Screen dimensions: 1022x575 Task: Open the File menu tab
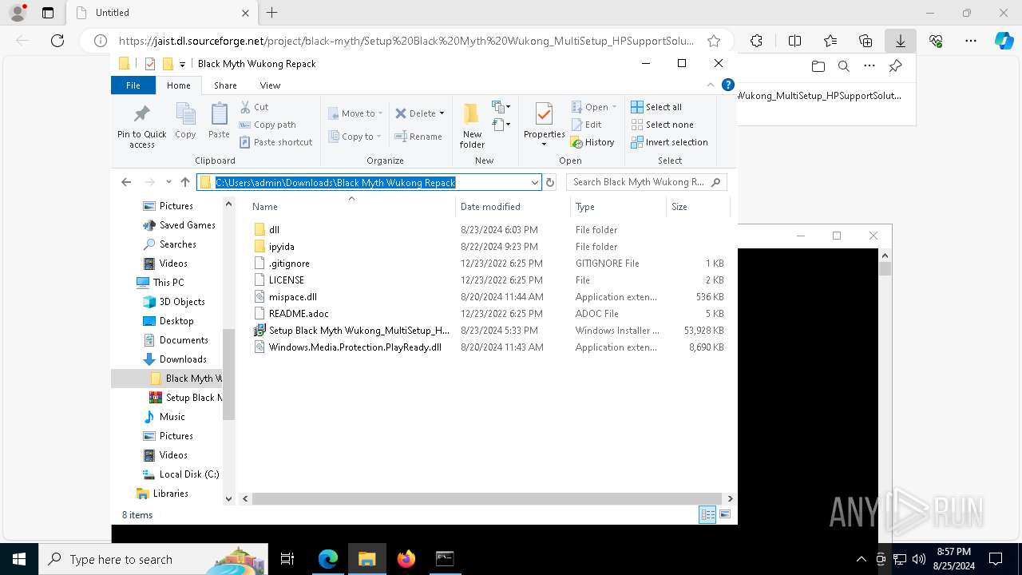(133, 85)
